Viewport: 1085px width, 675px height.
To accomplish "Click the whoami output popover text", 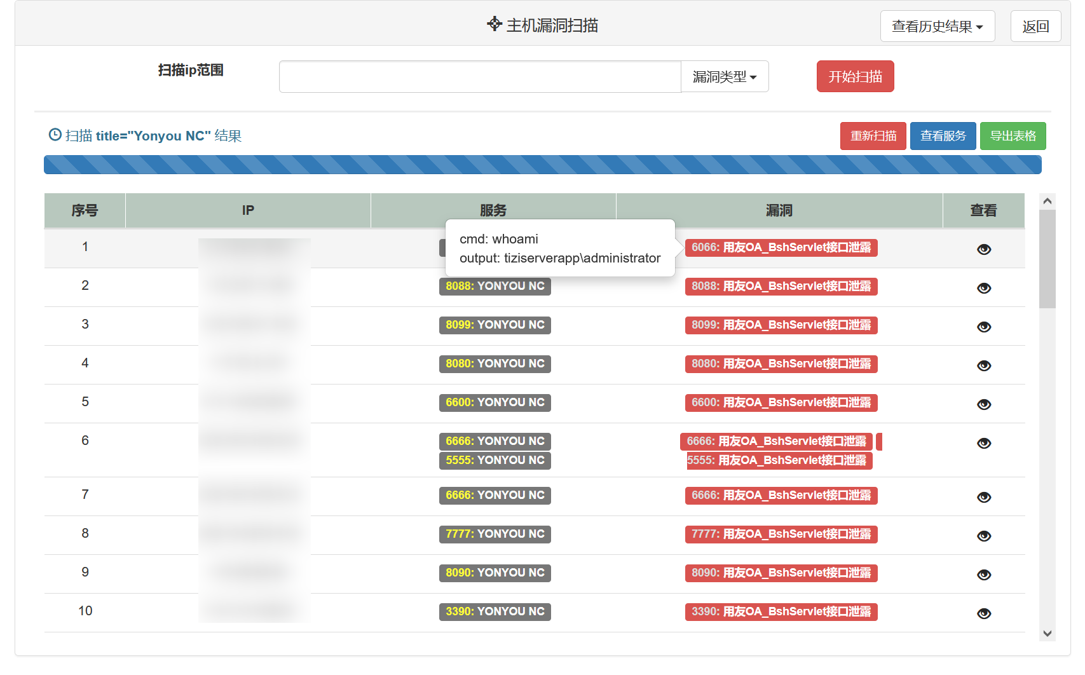I will point(560,249).
